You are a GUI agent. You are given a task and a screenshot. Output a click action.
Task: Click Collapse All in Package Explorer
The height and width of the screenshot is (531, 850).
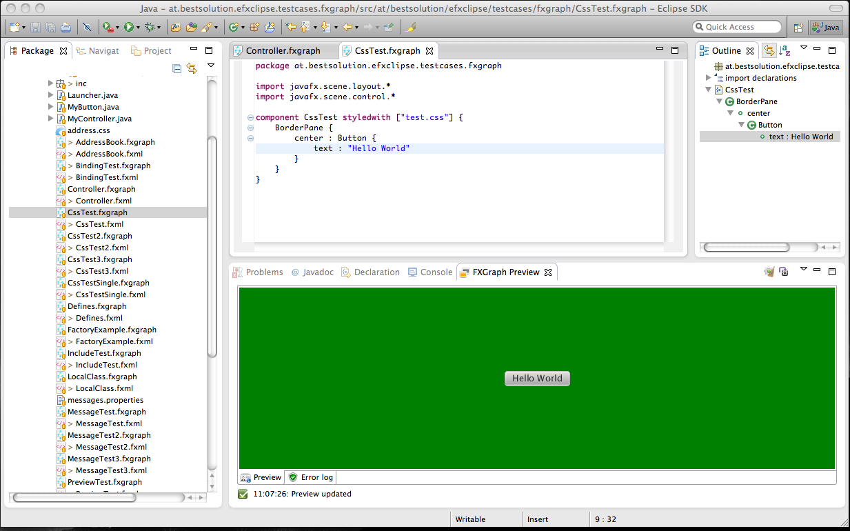(177, 68)
